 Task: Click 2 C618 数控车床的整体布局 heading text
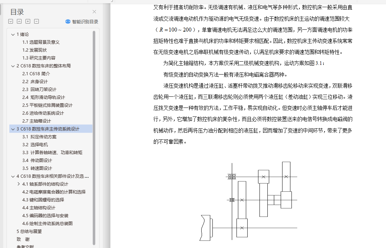coord(43,66)
